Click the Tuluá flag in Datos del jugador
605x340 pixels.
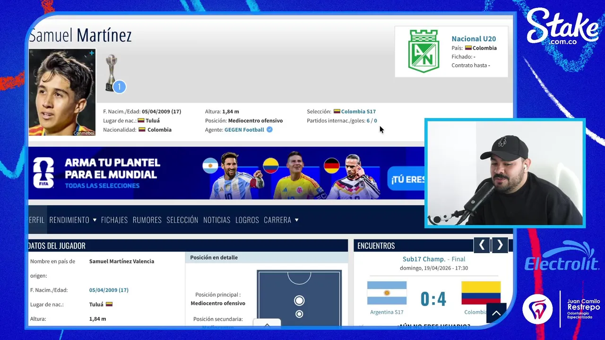(x=109, y=305)
